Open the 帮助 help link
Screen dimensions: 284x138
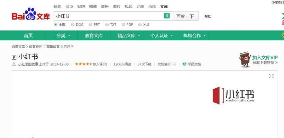point(208,17)
